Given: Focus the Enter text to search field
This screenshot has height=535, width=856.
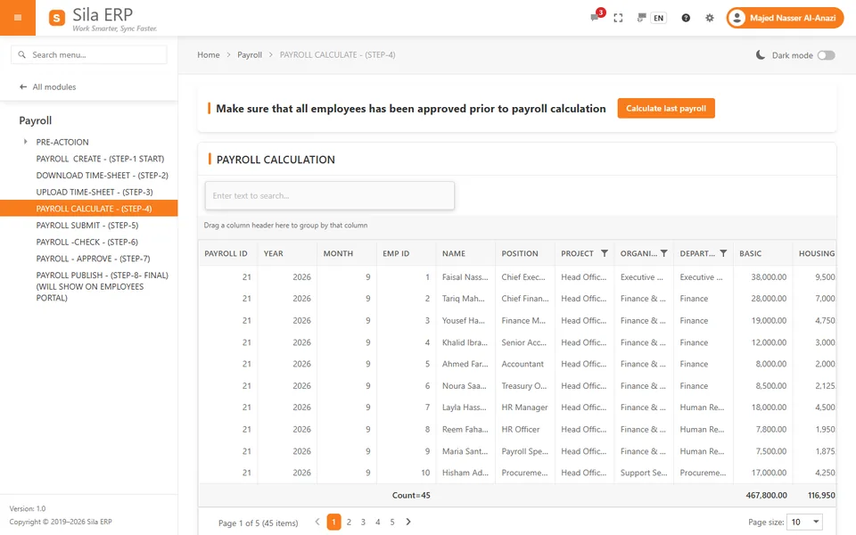Looking at the screenshot, I should 330,195.
